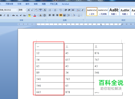
Task: Toggle italic formatting
Action: (x=4, y=15)
